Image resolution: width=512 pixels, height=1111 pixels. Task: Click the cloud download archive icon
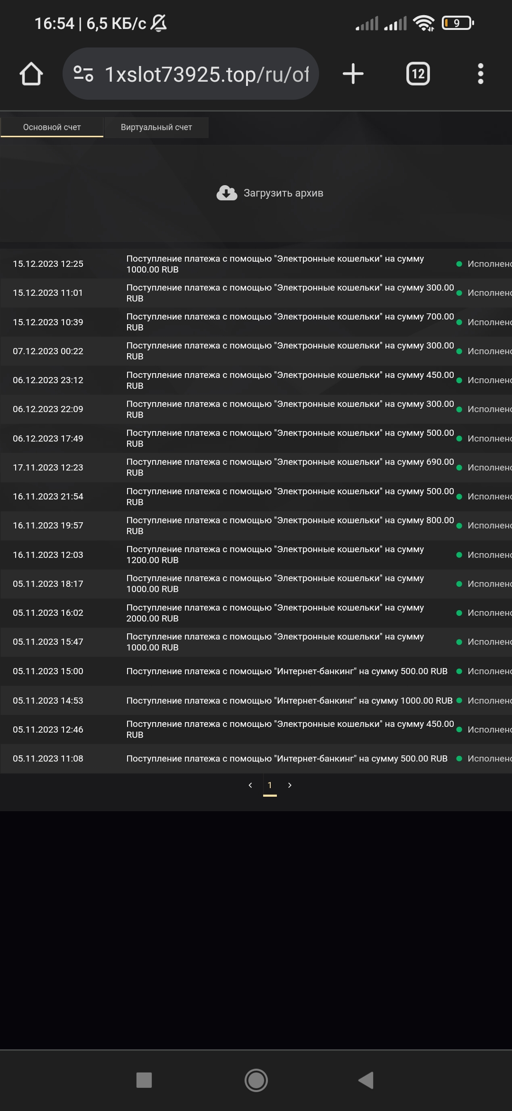(x=227, y=193)
